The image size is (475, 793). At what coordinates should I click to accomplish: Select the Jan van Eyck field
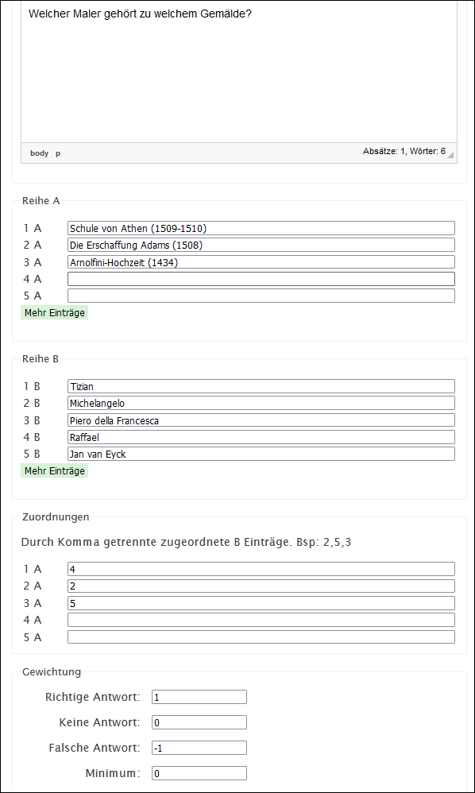[261, 454]
